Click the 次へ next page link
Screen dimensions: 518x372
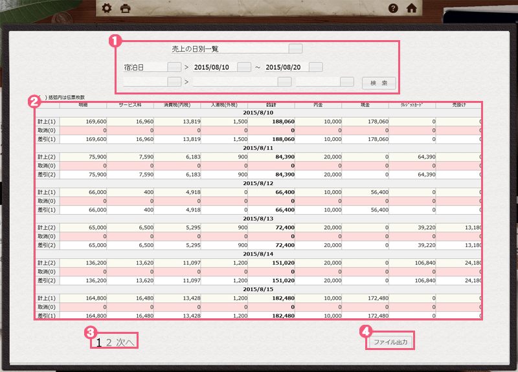point(125,343)
